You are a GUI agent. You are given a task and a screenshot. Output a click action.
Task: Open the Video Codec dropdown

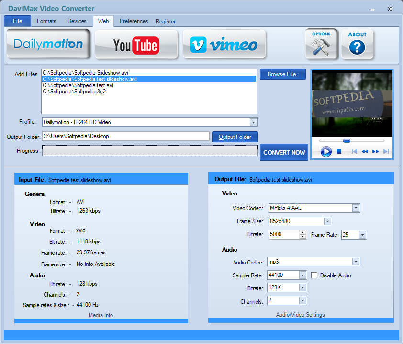click(356, 208)
